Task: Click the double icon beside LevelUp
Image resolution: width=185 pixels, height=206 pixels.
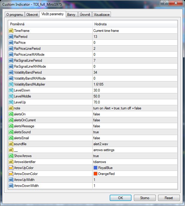Action: point(11,102)
